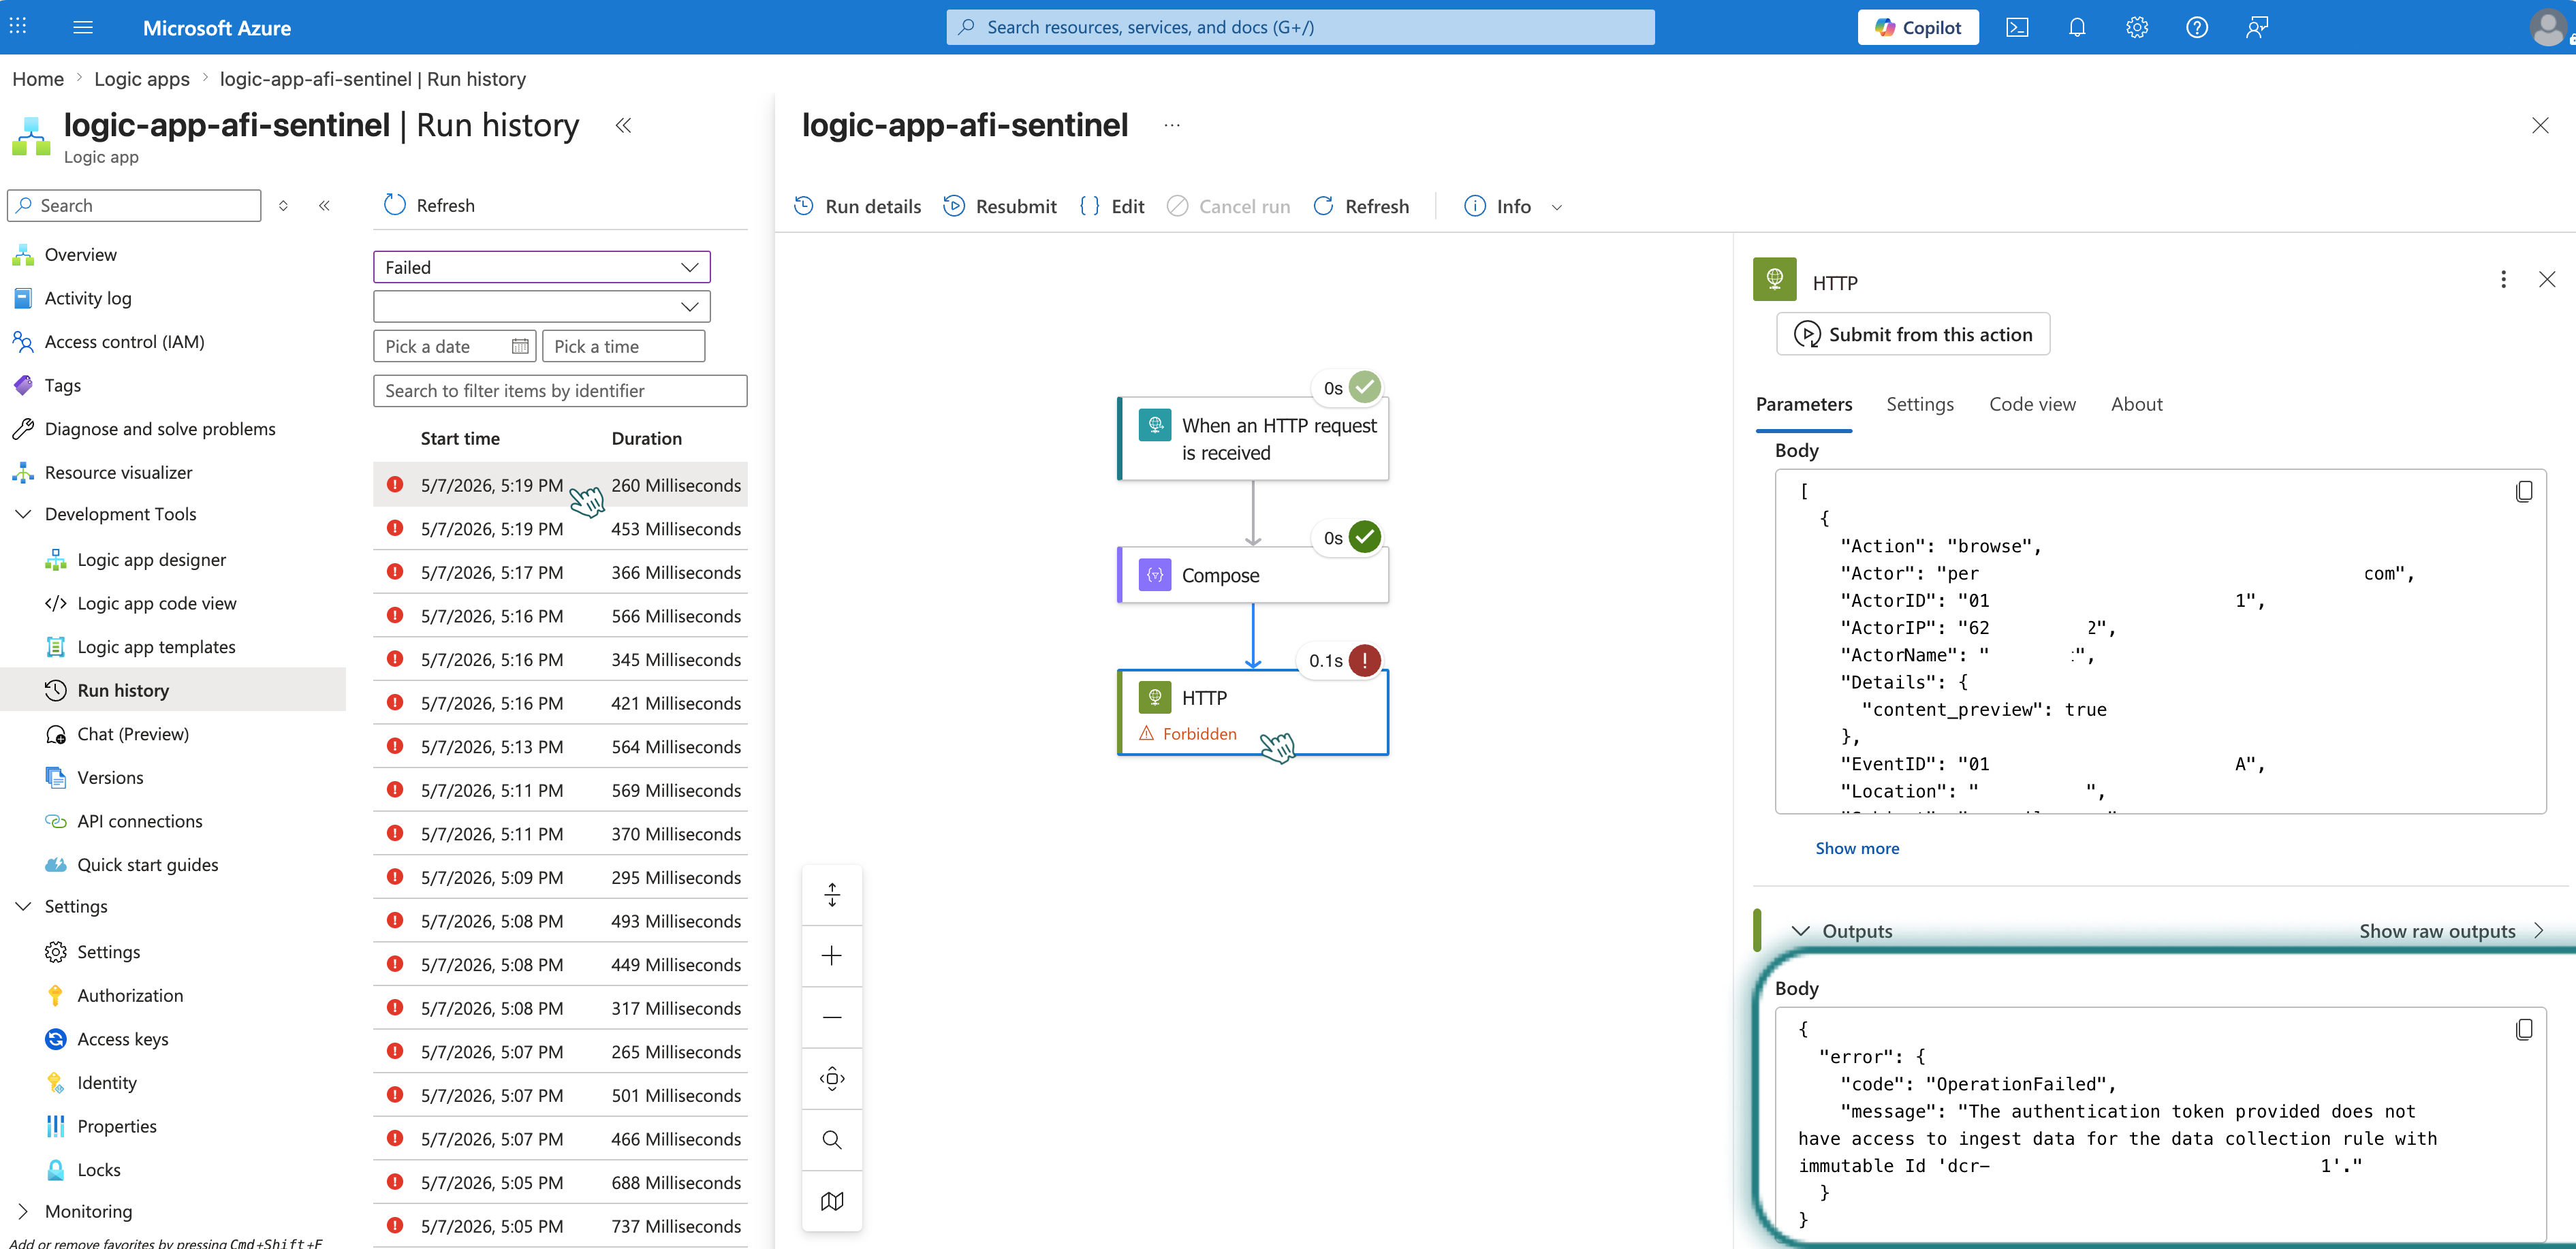The width and height of the screenshot is (2576, 1249).
Task: Click the collapse-expand canvas icon
Action: click(x=832, y=895)
